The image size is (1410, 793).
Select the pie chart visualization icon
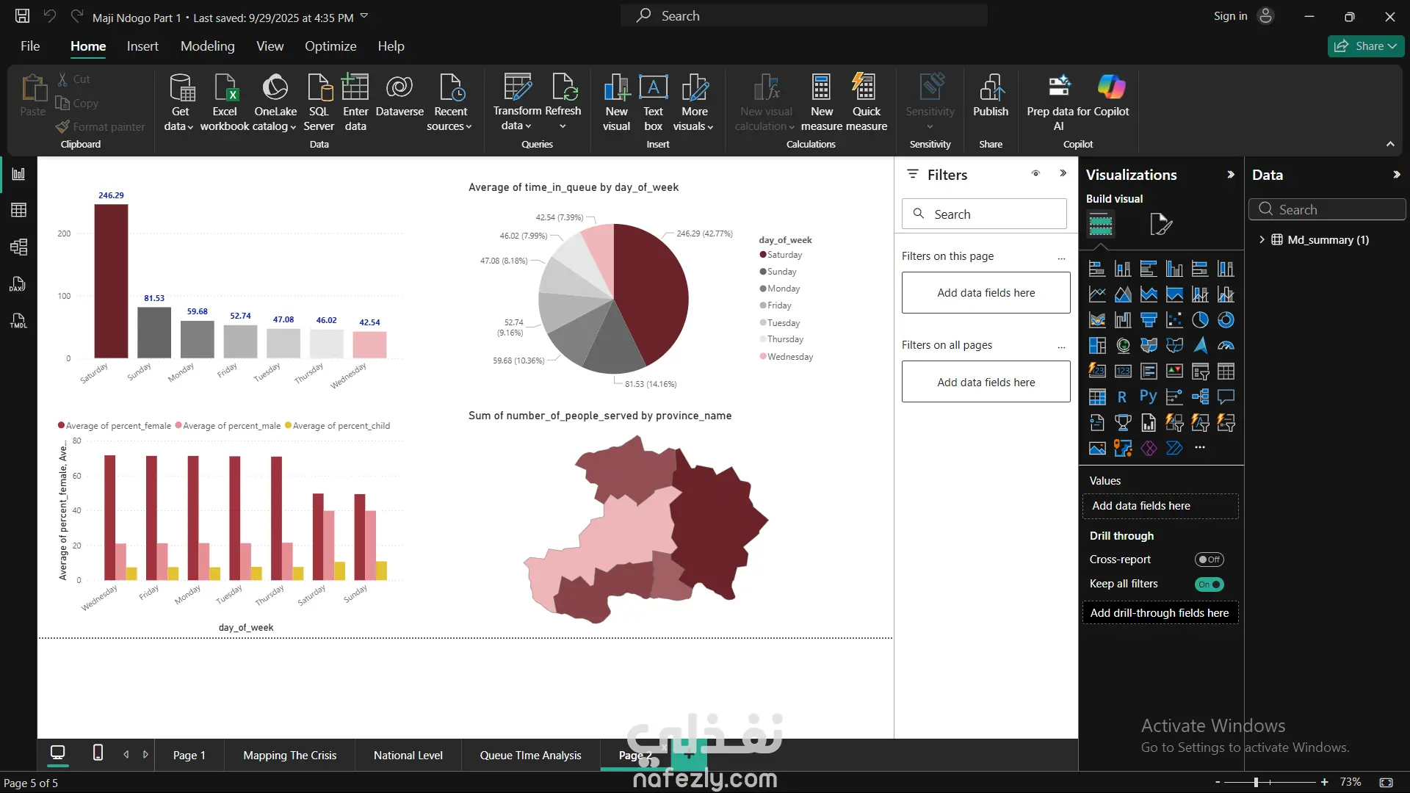[1199, 320]
